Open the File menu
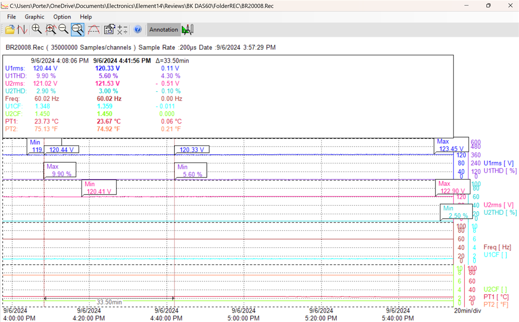 point(12,17)
